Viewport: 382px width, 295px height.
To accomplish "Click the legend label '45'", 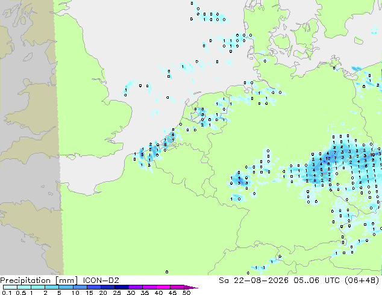I will pyautogui.click(x=172, y=293).
